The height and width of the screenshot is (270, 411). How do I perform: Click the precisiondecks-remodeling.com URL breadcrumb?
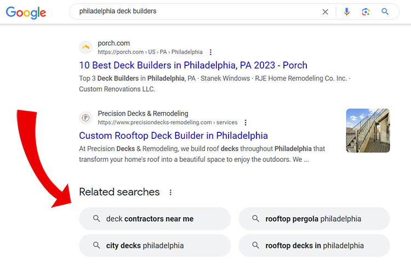[x=155, y=122]
